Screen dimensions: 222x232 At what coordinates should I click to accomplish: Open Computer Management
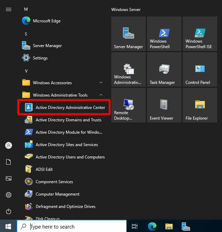[x=63, y=194]
